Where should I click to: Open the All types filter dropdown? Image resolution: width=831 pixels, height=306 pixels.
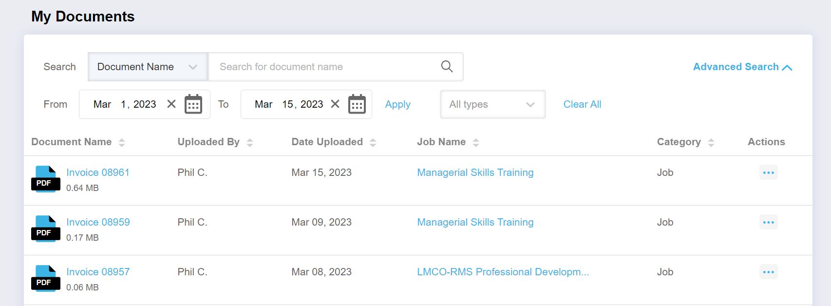click(x=492, y=104)
